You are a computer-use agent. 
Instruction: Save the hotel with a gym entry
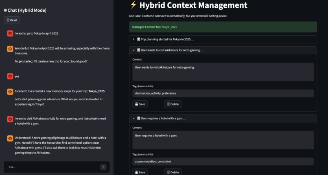(x=140, y=172)
